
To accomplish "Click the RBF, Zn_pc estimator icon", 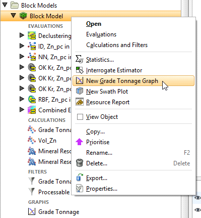I will point(32,100).
